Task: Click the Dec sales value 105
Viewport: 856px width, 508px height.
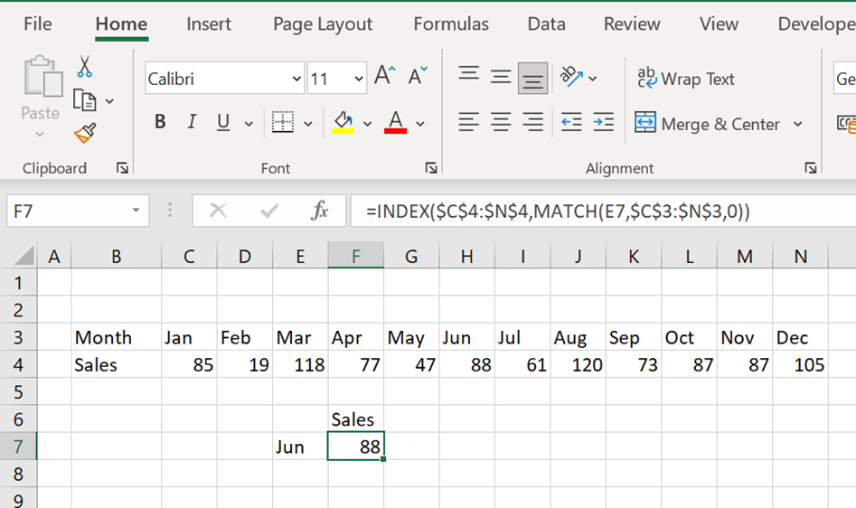Action: [800, 364]
